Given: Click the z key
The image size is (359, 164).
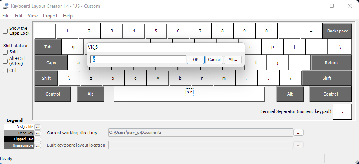Looking at the screenshot, I should point(91,78).
